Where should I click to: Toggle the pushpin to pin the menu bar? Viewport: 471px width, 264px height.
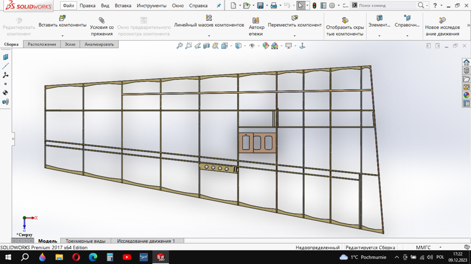[x=219, y=6]
